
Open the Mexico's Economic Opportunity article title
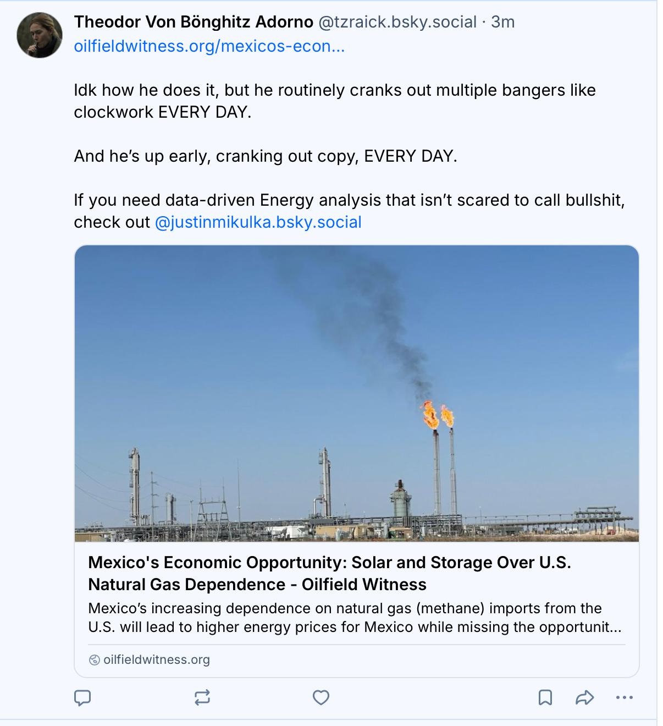(329, 573)
